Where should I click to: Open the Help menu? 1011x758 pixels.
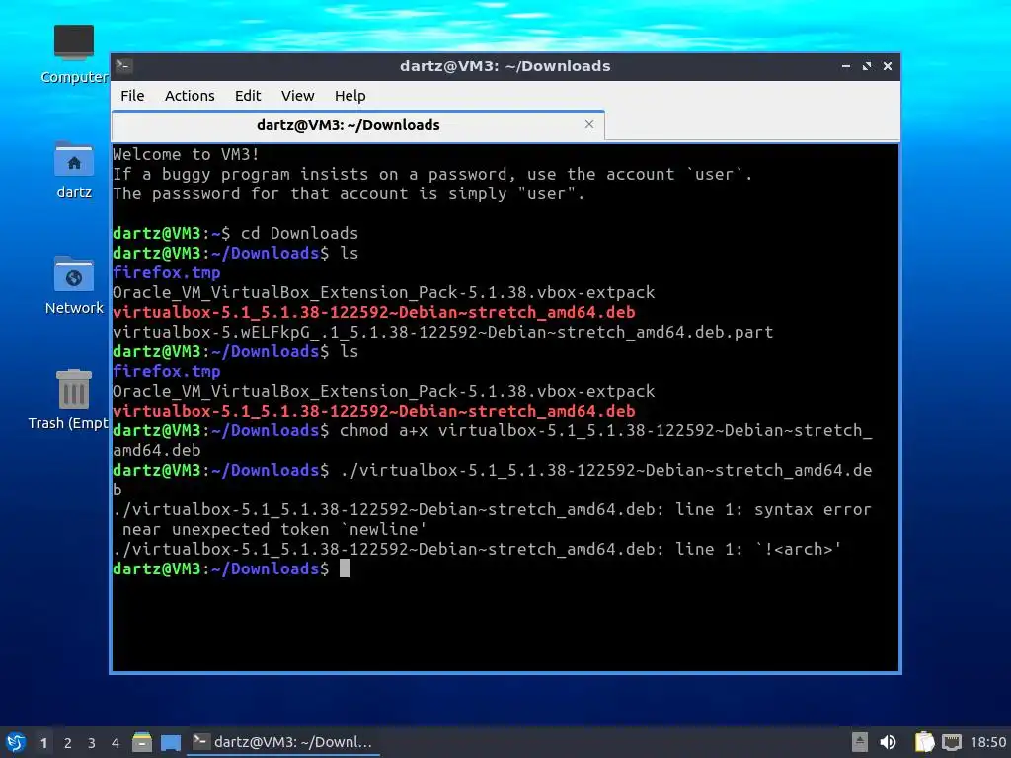point(350,96)
